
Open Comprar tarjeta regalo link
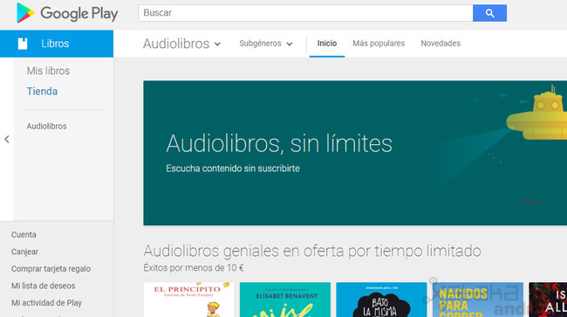click(51, 269)
